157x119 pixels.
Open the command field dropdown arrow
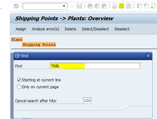tap(64, 6)
